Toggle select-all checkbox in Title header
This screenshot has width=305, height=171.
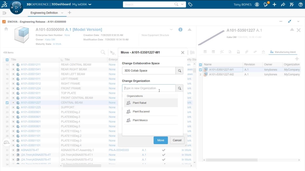7,60
